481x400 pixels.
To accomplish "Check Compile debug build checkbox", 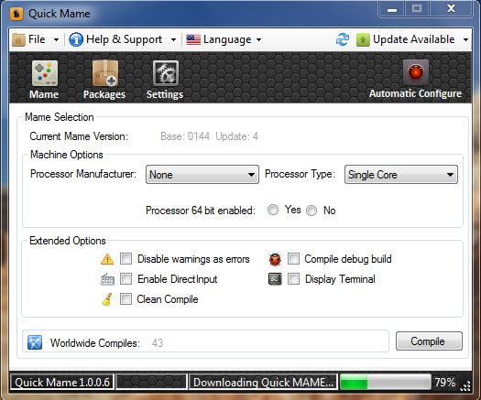I will [293, 259].
